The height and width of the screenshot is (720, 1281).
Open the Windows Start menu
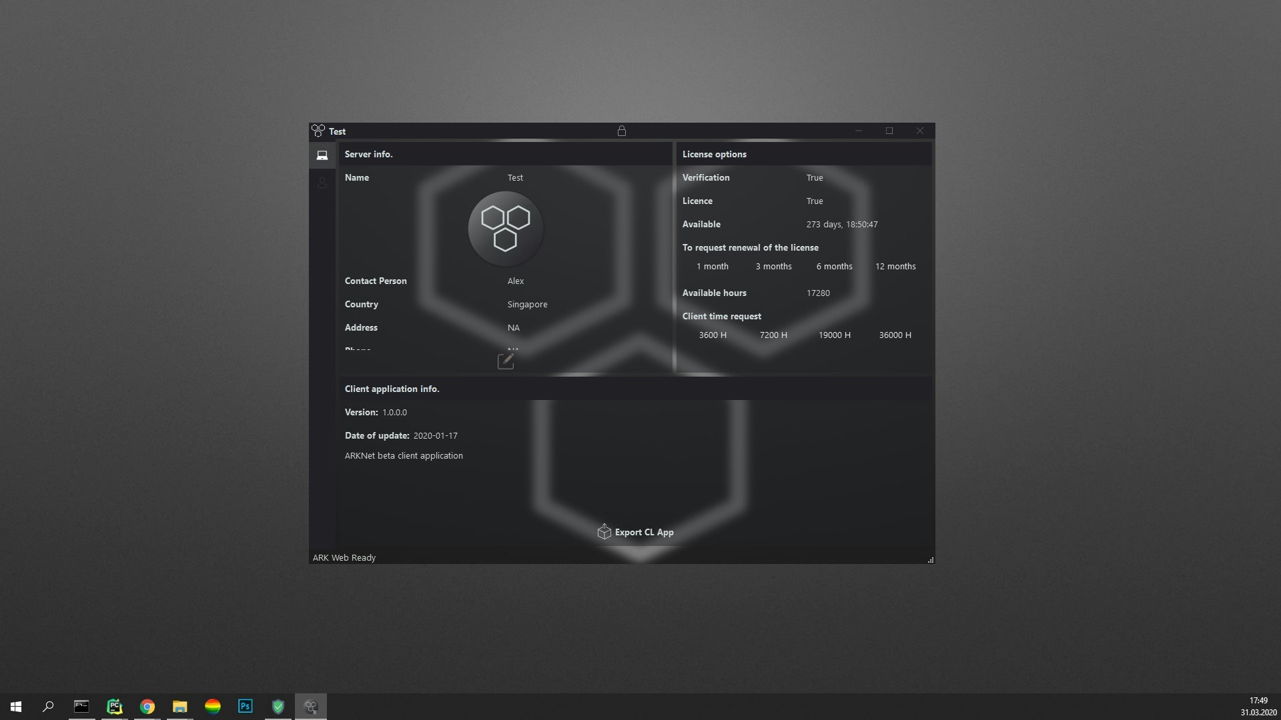pos(15,706)
